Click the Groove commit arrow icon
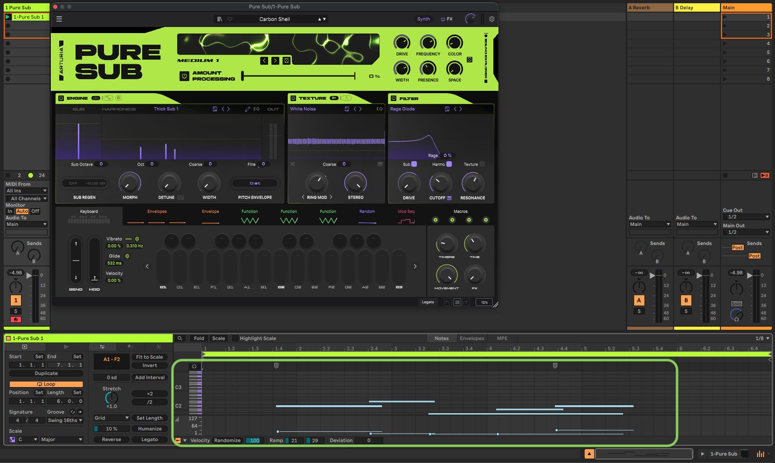 point(80,412)
